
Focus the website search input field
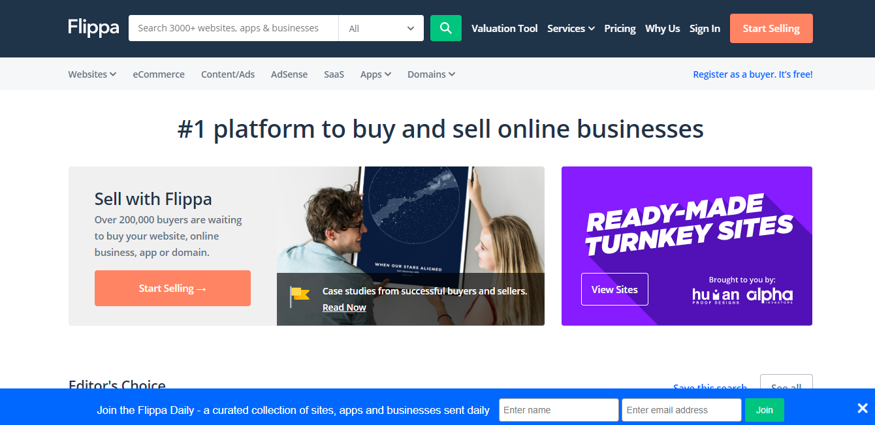[x=234, y=28]
